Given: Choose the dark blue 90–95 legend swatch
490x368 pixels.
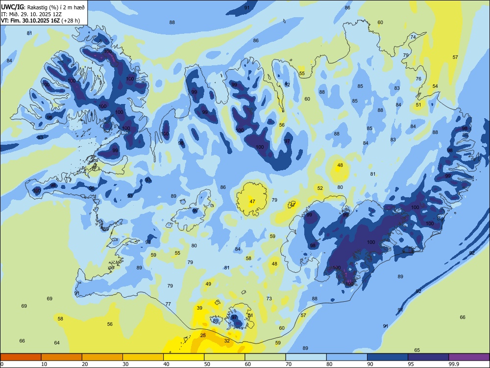Looking at the screenshot, I should tap(388, 357).
